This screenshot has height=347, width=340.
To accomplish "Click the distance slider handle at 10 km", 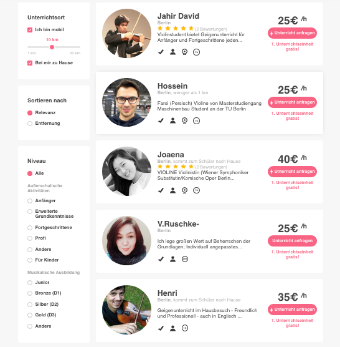I will click(x=52, y=47).
